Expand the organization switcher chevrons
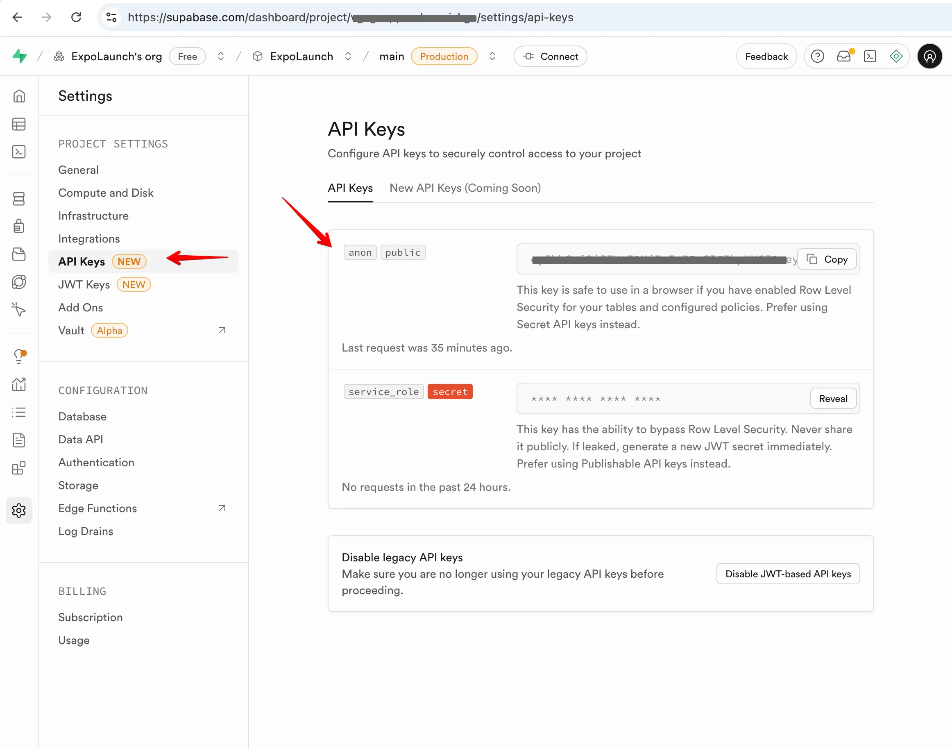The image size is (952, 749). tap(221, 56)
